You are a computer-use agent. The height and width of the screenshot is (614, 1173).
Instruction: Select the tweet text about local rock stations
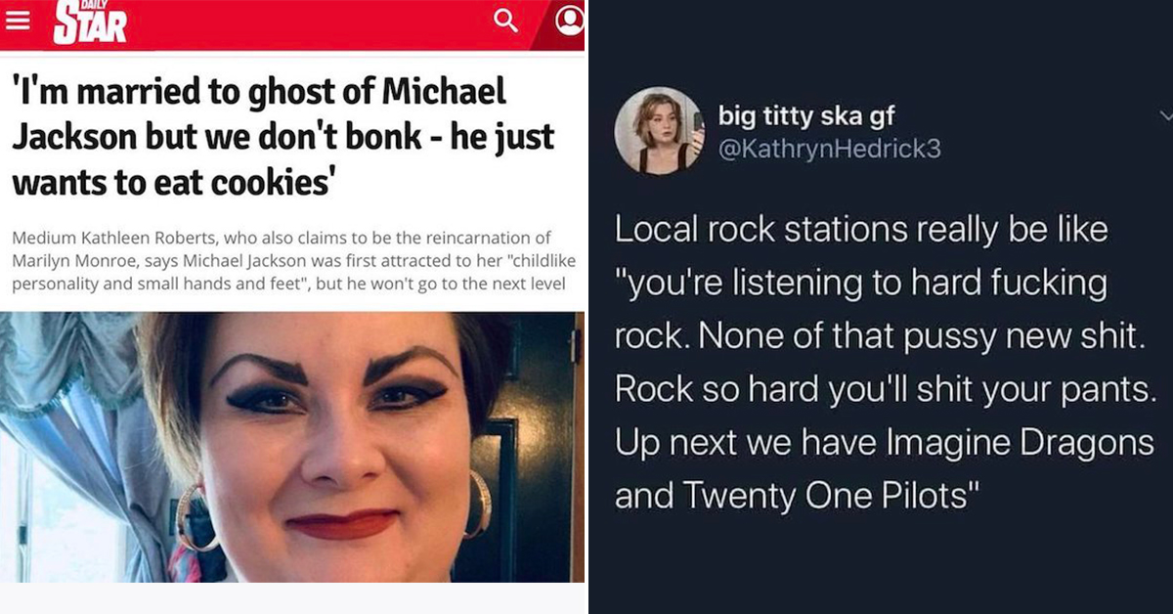(885, 363)
